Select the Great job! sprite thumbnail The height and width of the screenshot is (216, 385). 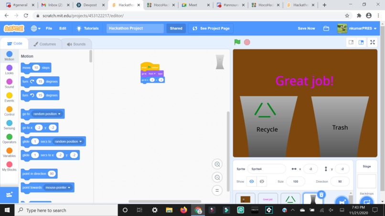pos(268,198)
